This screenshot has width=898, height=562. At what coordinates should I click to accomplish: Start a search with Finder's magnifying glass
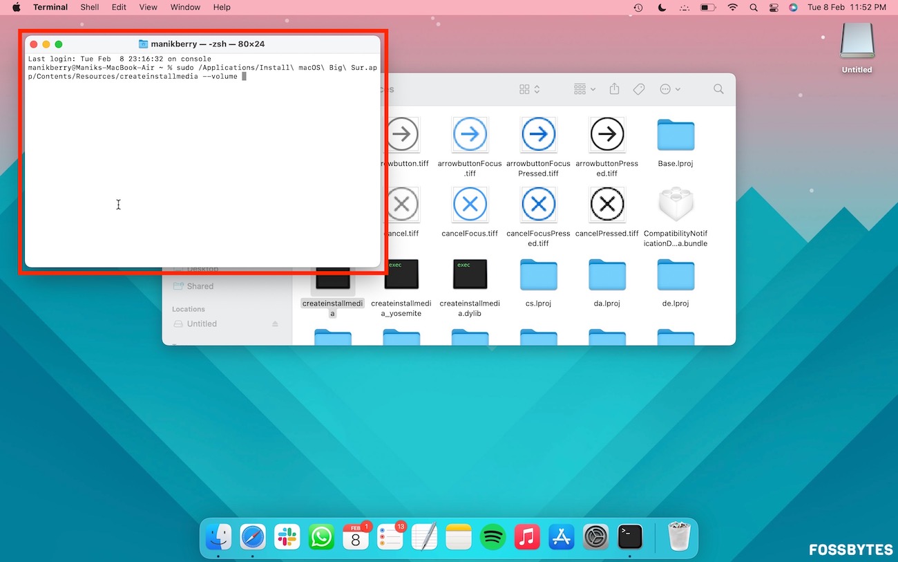718,88
